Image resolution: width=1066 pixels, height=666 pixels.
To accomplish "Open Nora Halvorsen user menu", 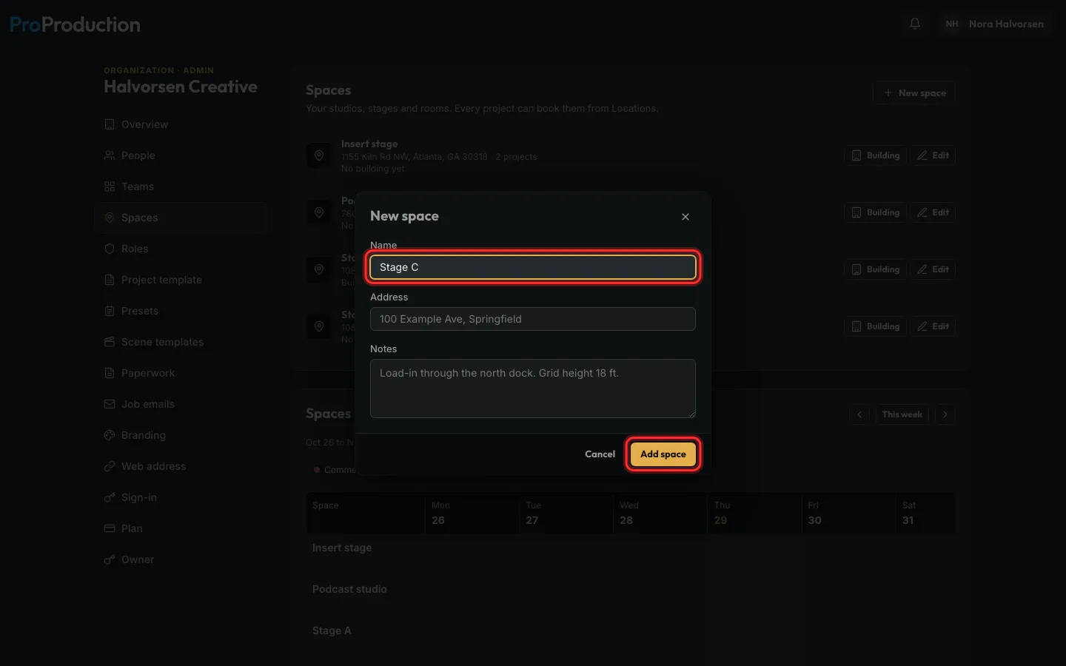I will (x=994, y=24).
